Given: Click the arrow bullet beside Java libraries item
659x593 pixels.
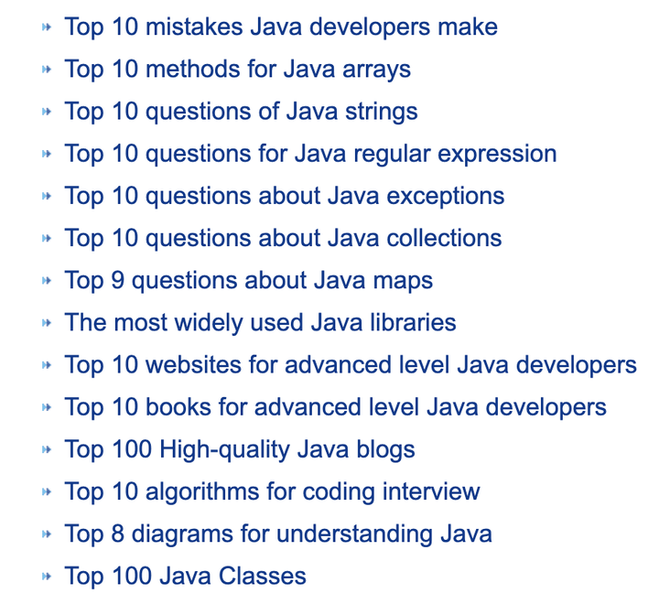Looking at the screenshot, I should (x=47, y=323).
